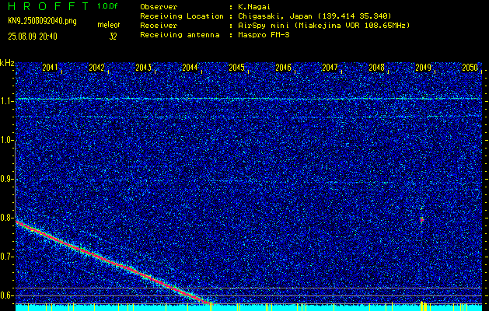Click the timestamp 25.08.09 20:40

click(x=33, y=37)
